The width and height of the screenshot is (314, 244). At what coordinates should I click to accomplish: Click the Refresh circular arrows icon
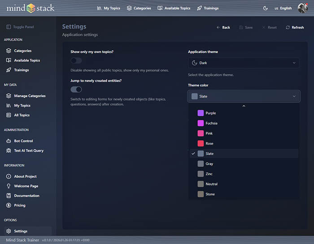(288, 27)
